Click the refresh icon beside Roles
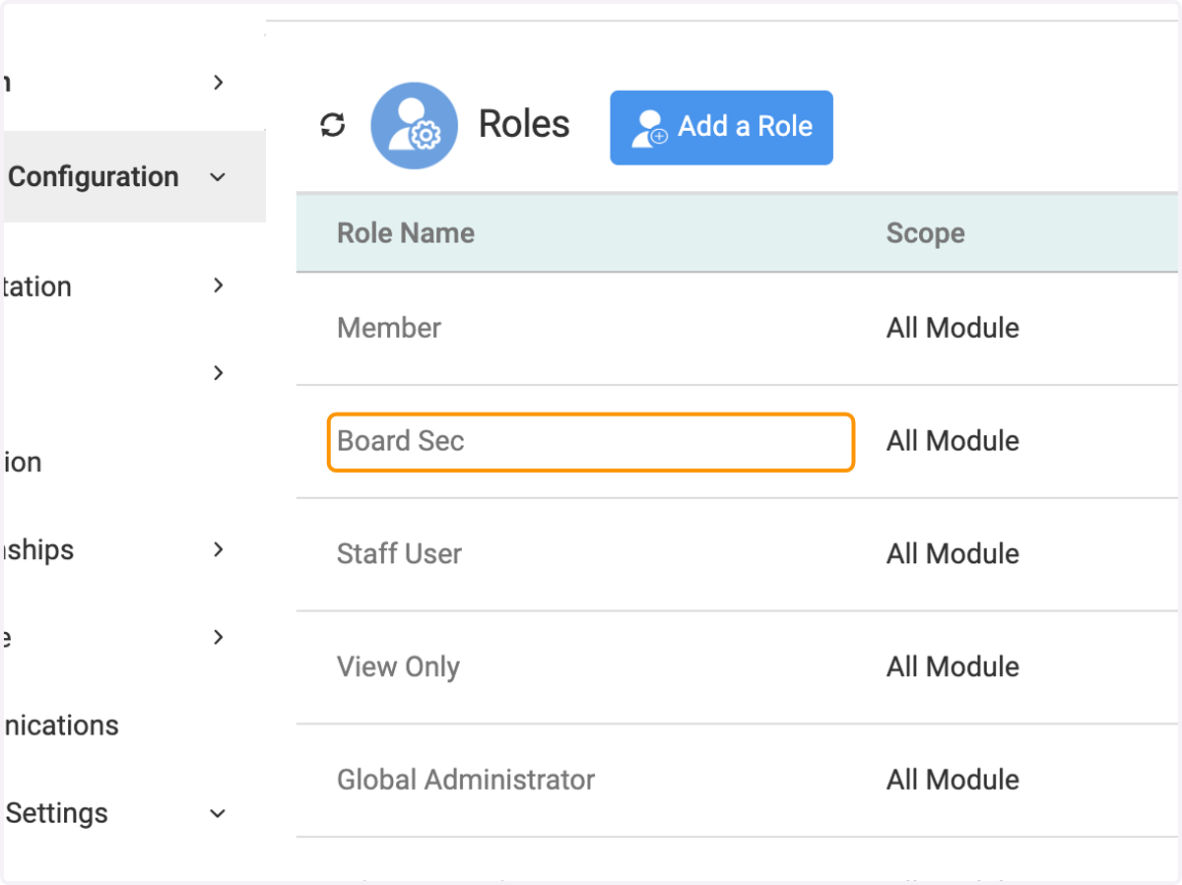The image size is (1182, 885). point(333,125)
